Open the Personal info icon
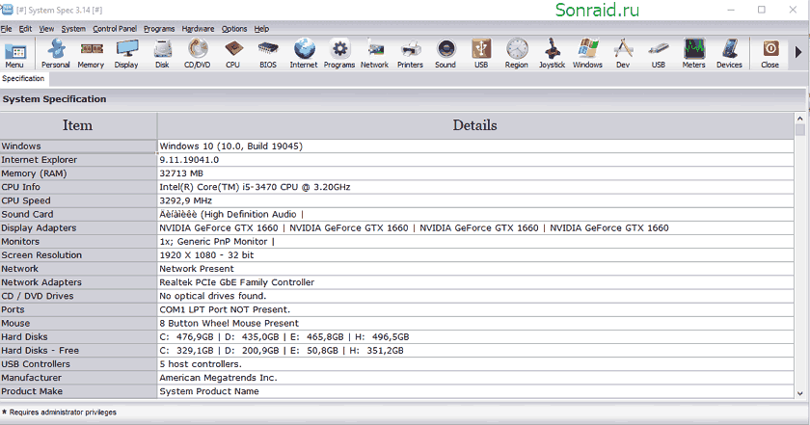 (x=56, y=54)
